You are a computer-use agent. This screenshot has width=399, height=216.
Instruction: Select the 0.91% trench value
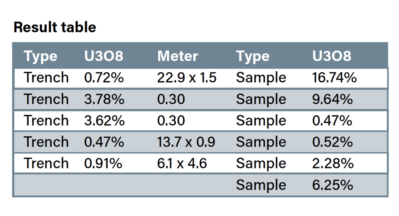coord(103,163)
